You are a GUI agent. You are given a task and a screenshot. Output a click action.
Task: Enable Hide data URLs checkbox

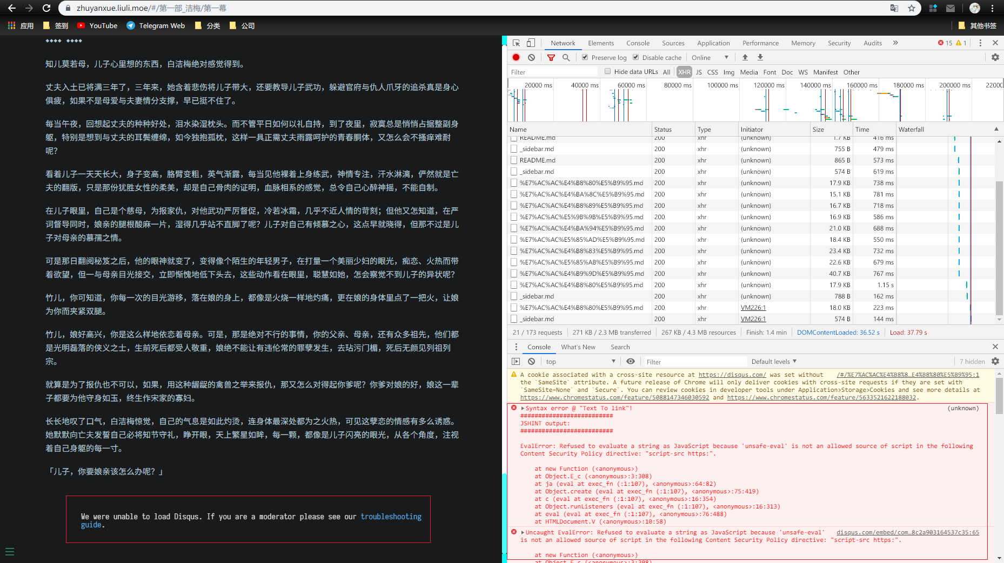point(608,71)
